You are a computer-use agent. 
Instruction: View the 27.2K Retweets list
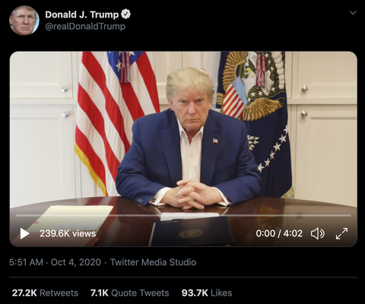pyautogui.click(x=45, y=293)
